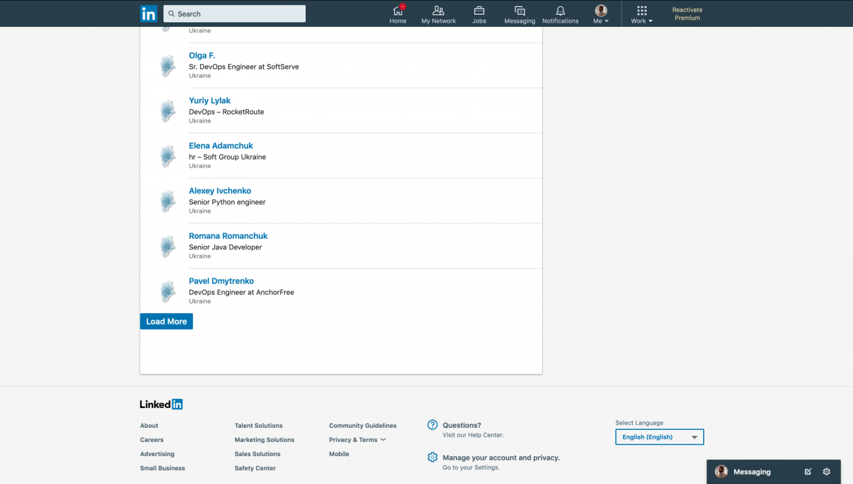Select 'Senior Python engineer' text
Image resolution: width=853 pixels, height=484 pixels.
tap(227, 202)
